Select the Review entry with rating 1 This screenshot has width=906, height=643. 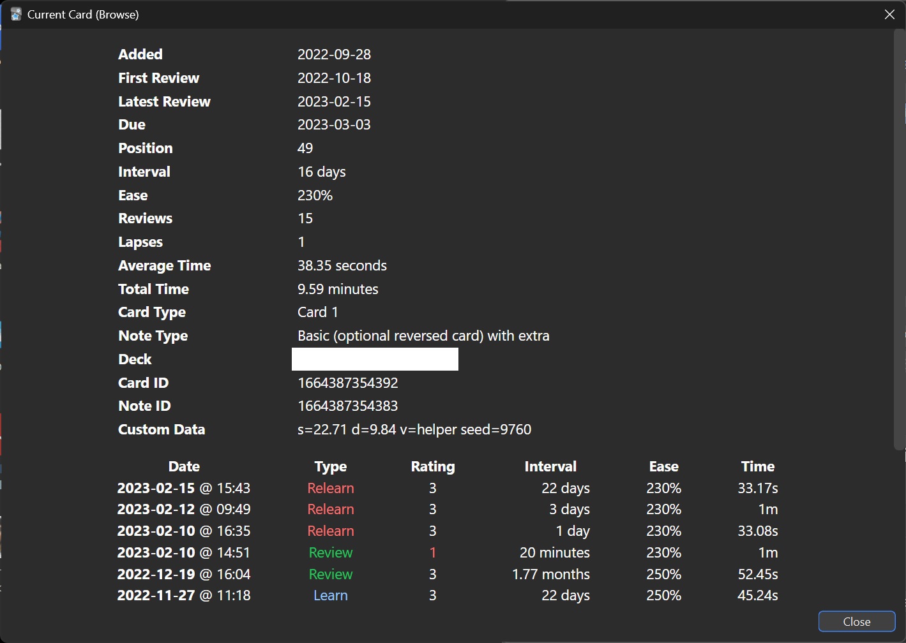click(x=330, y=552)
